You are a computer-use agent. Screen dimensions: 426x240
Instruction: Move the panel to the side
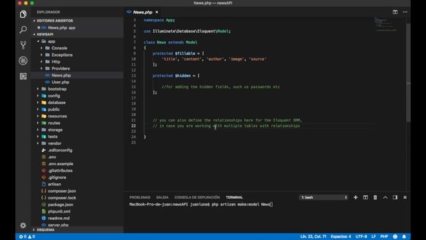pos(395,197)
